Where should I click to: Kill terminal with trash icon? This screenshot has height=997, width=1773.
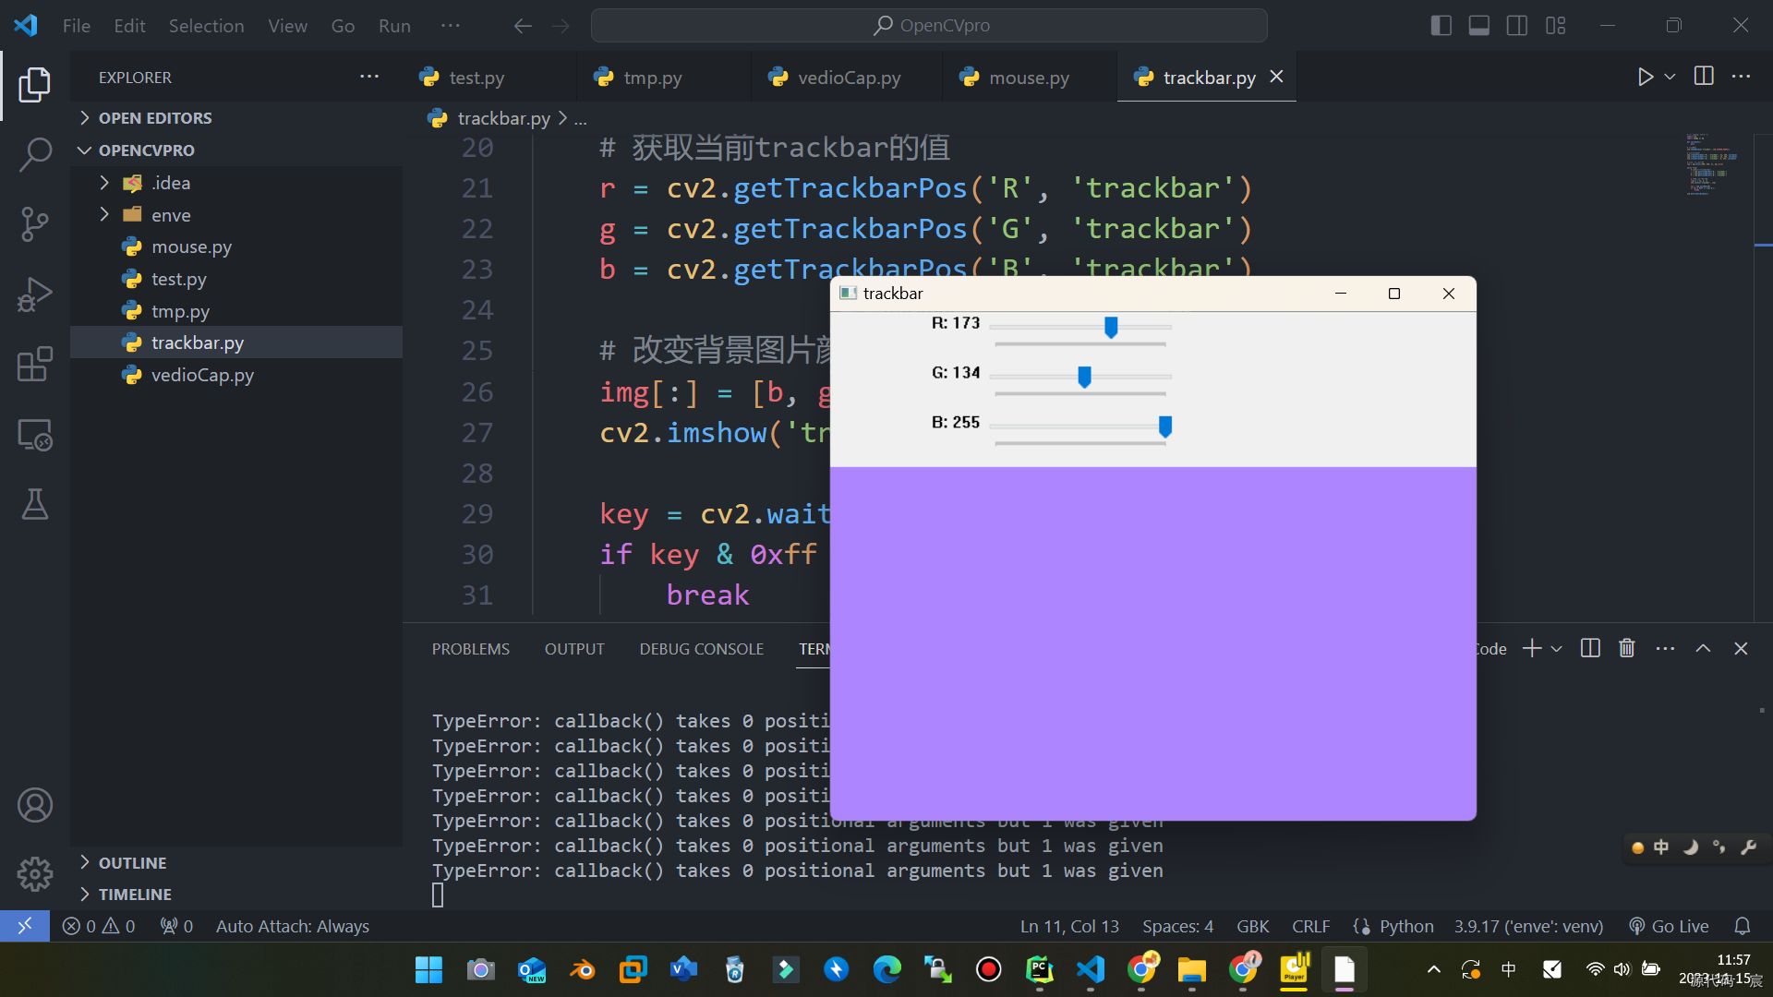coord(1627,648)
